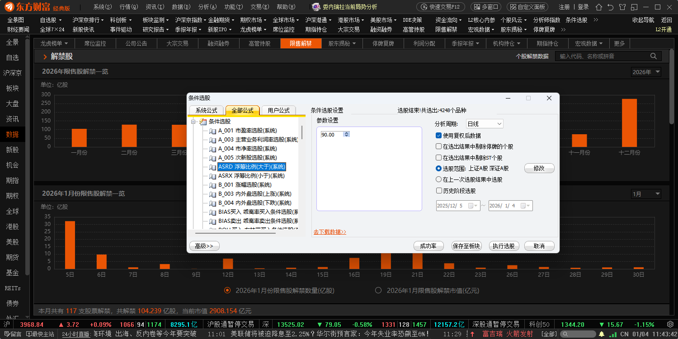Click the 条件选股 root folder icon in tree
The image size is (678, 339).
(x=203, y=122)
